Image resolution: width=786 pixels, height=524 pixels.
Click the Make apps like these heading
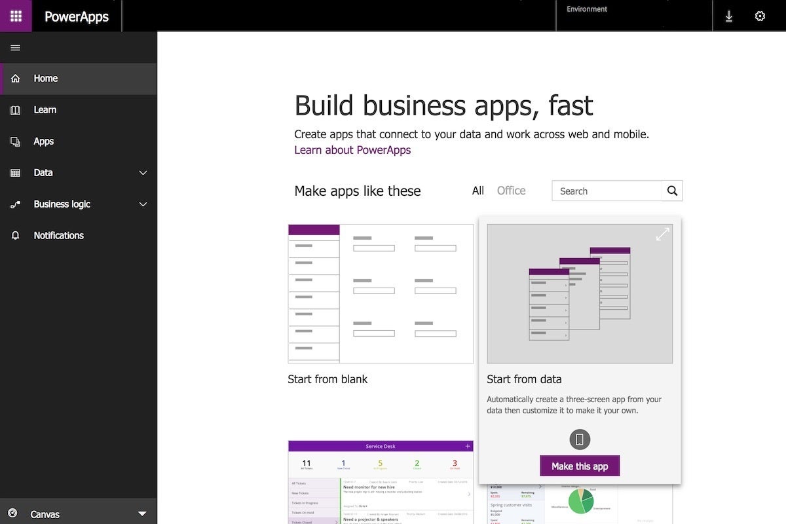(358, 191)
